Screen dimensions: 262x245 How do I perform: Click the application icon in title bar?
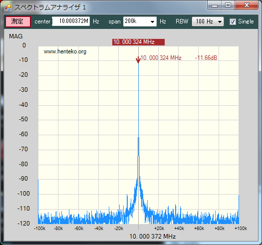8,7
